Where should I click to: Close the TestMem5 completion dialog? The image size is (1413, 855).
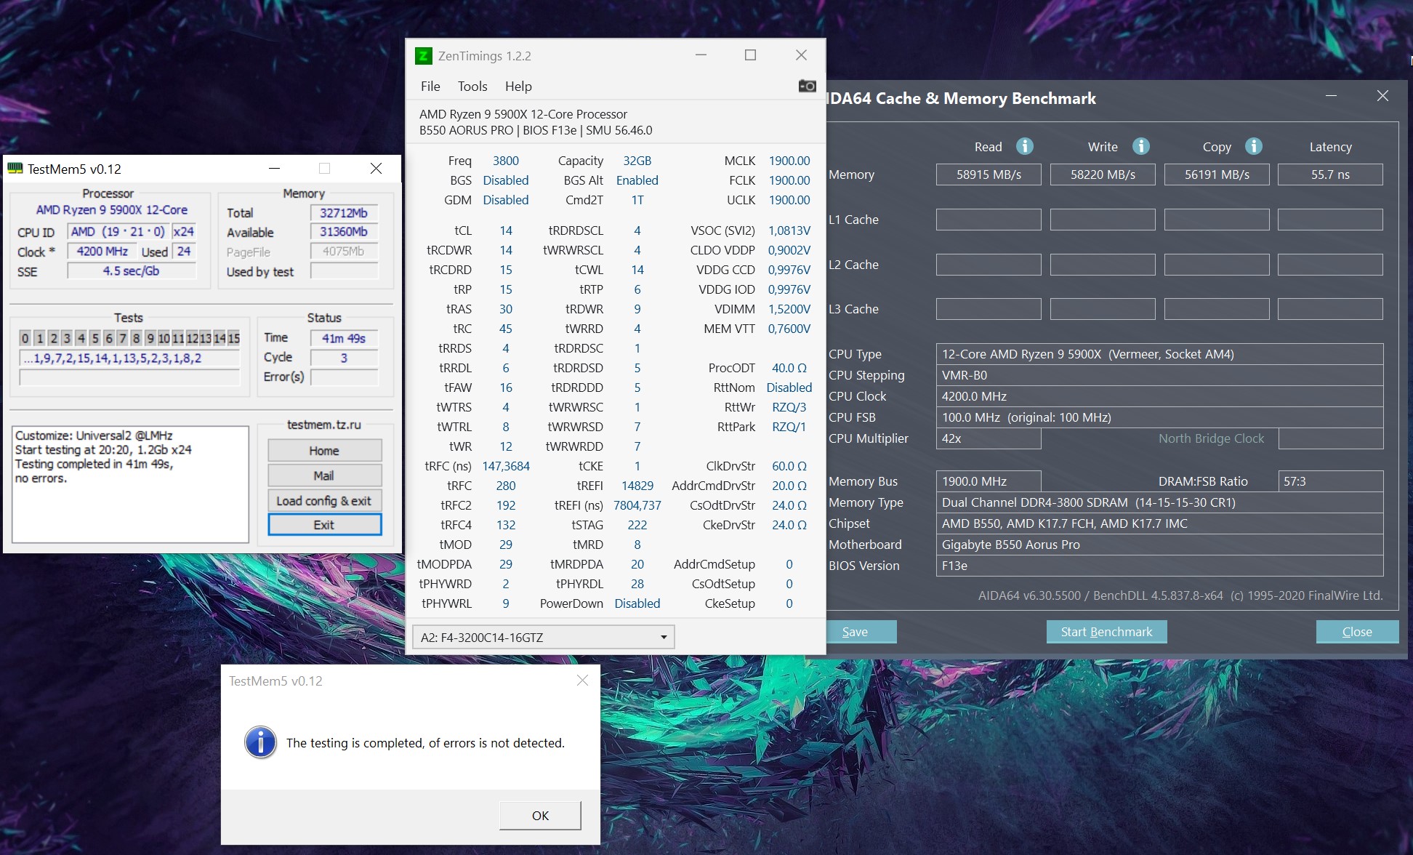tap(582, 681)
